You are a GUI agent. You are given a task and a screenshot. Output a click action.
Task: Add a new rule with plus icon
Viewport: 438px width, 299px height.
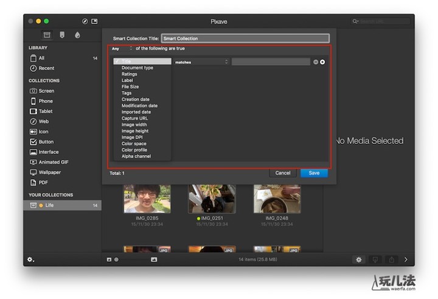tap(322, 62)
